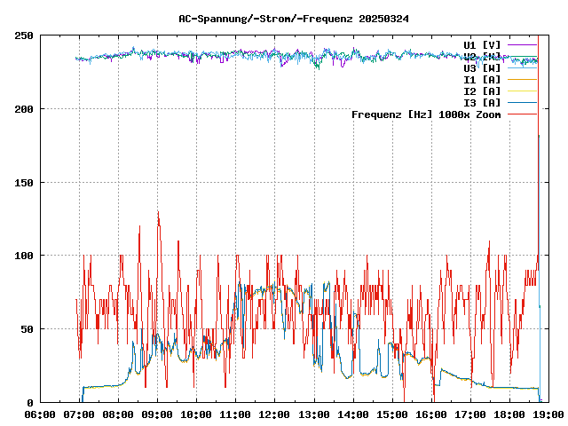Click the tall red frequency peak near 09:00
Screen dimensions: 568x426
coord(158,215)
